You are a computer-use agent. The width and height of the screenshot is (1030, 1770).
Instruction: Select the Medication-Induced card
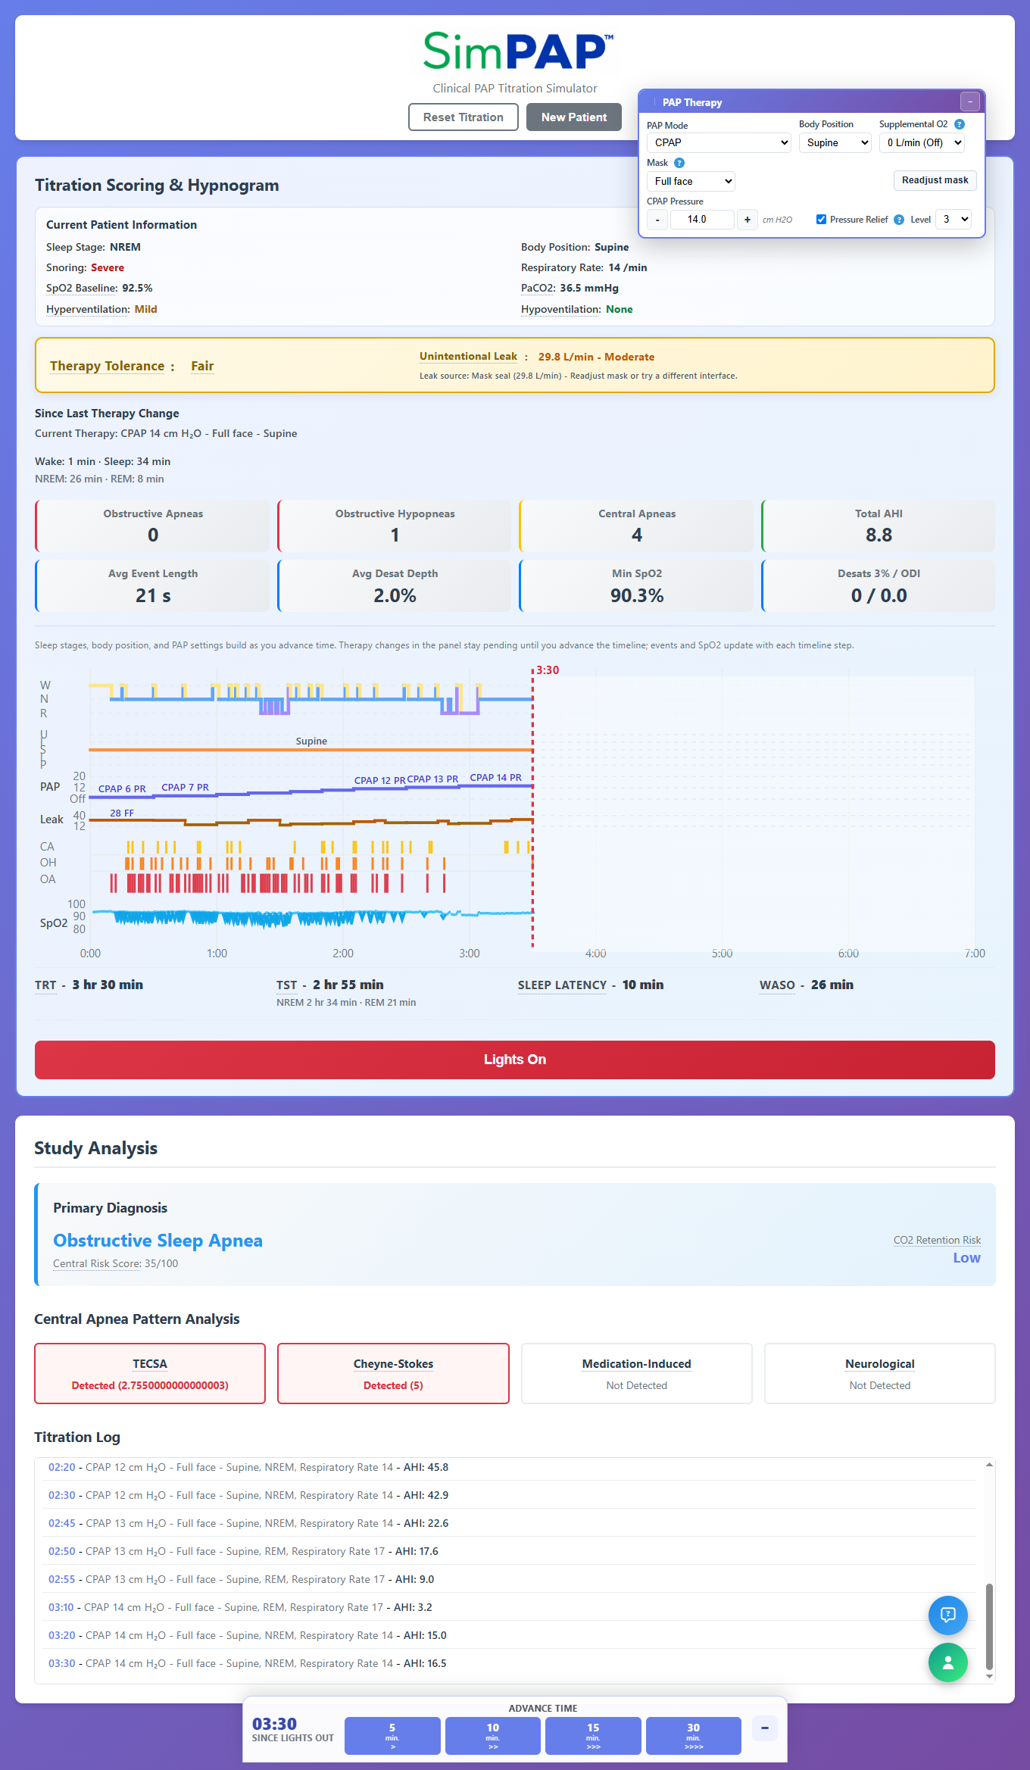pyautogui.click(x=636, y=1373)
